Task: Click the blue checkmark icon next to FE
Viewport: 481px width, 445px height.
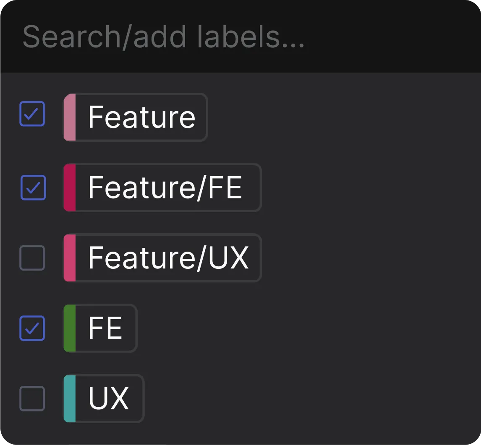Action: [x=32, y=328]
